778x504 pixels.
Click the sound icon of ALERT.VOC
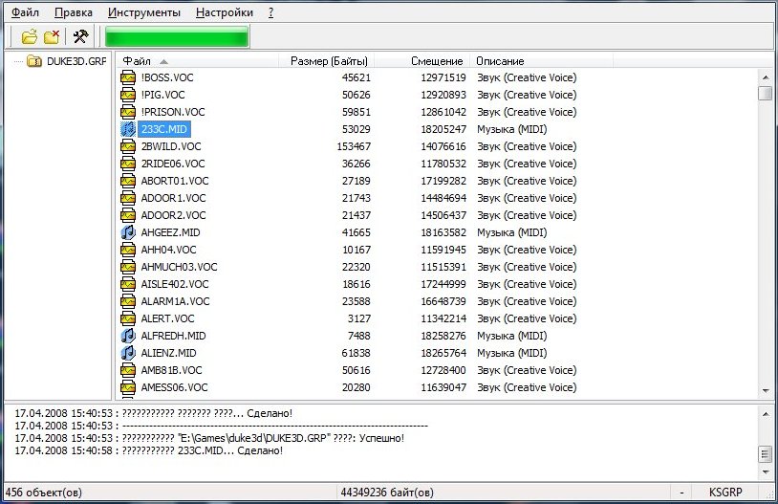coord(128,318)
